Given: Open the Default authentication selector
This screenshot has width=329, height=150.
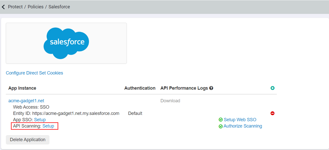Looking at the screenshot, I should [x=135, y=113].
